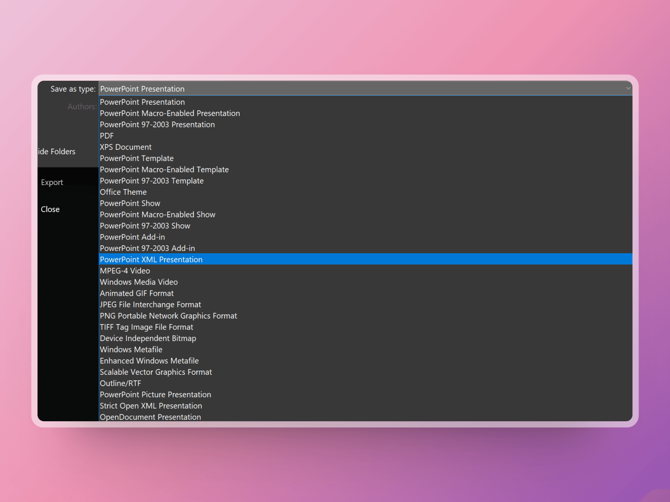Select XPS Document format
This screenshot has height=502, width=670.
click(x=365, y=147)
